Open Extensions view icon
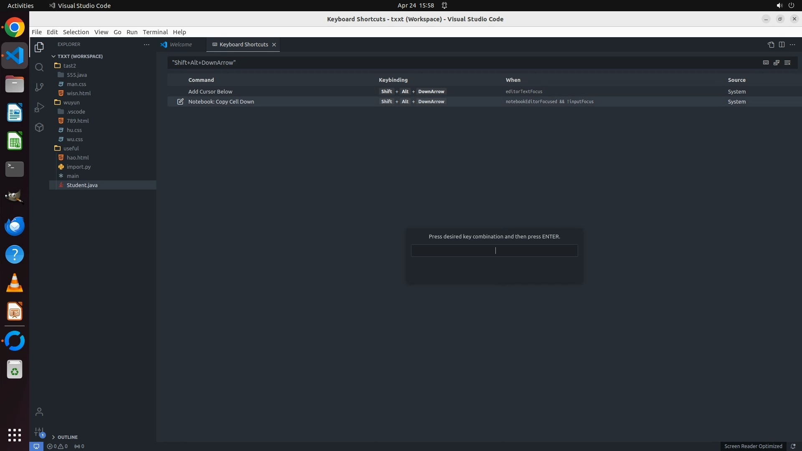The image size is (802, 451). click(39, 127)
